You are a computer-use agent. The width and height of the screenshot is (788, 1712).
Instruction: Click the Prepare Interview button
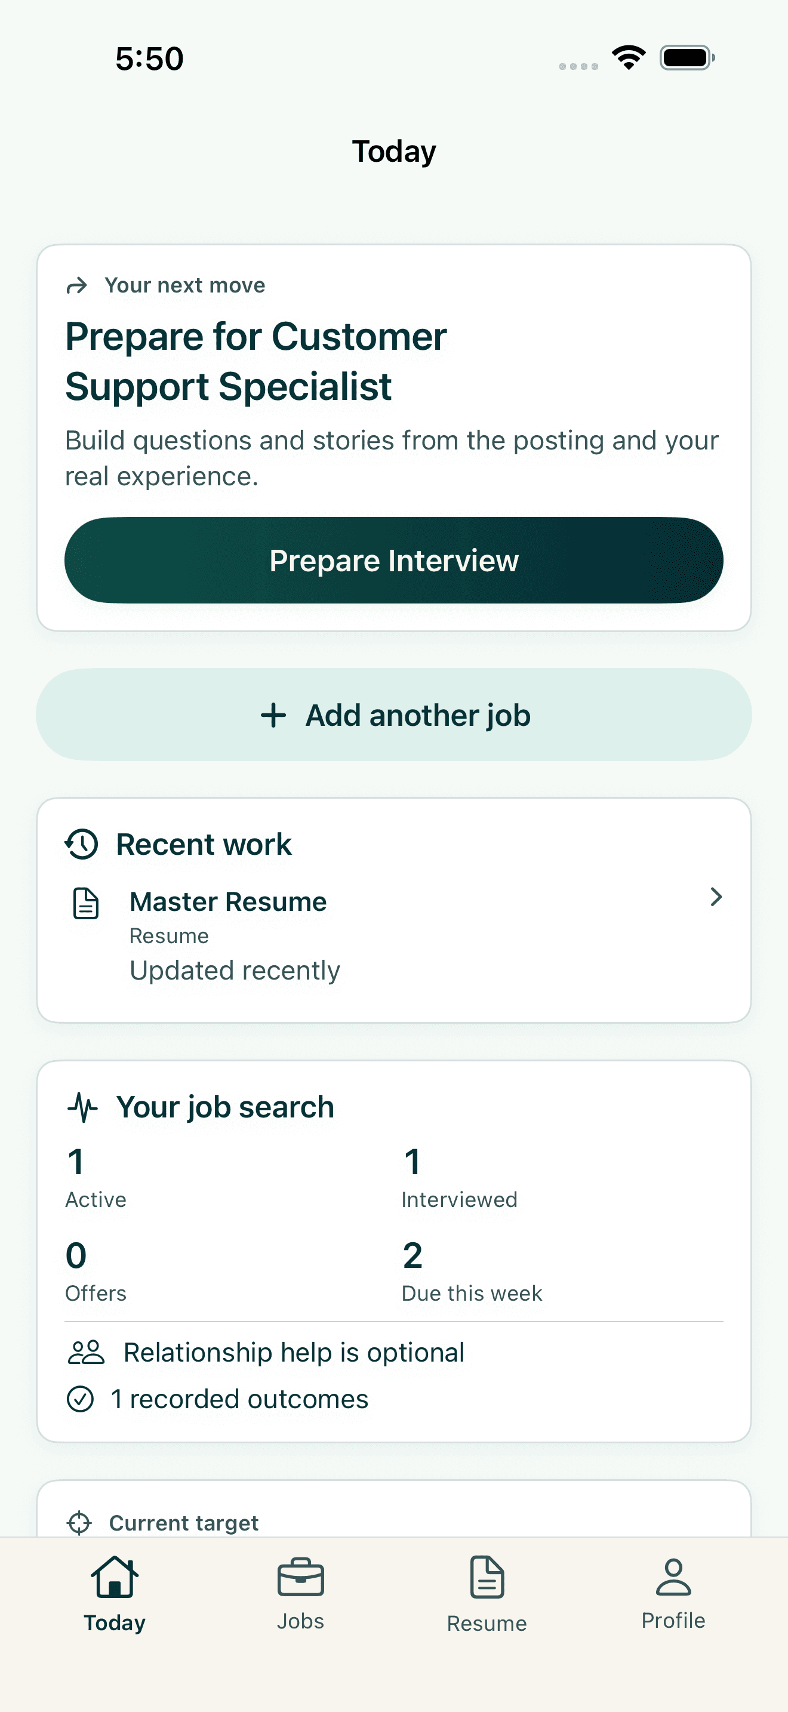tap(394, 561)
